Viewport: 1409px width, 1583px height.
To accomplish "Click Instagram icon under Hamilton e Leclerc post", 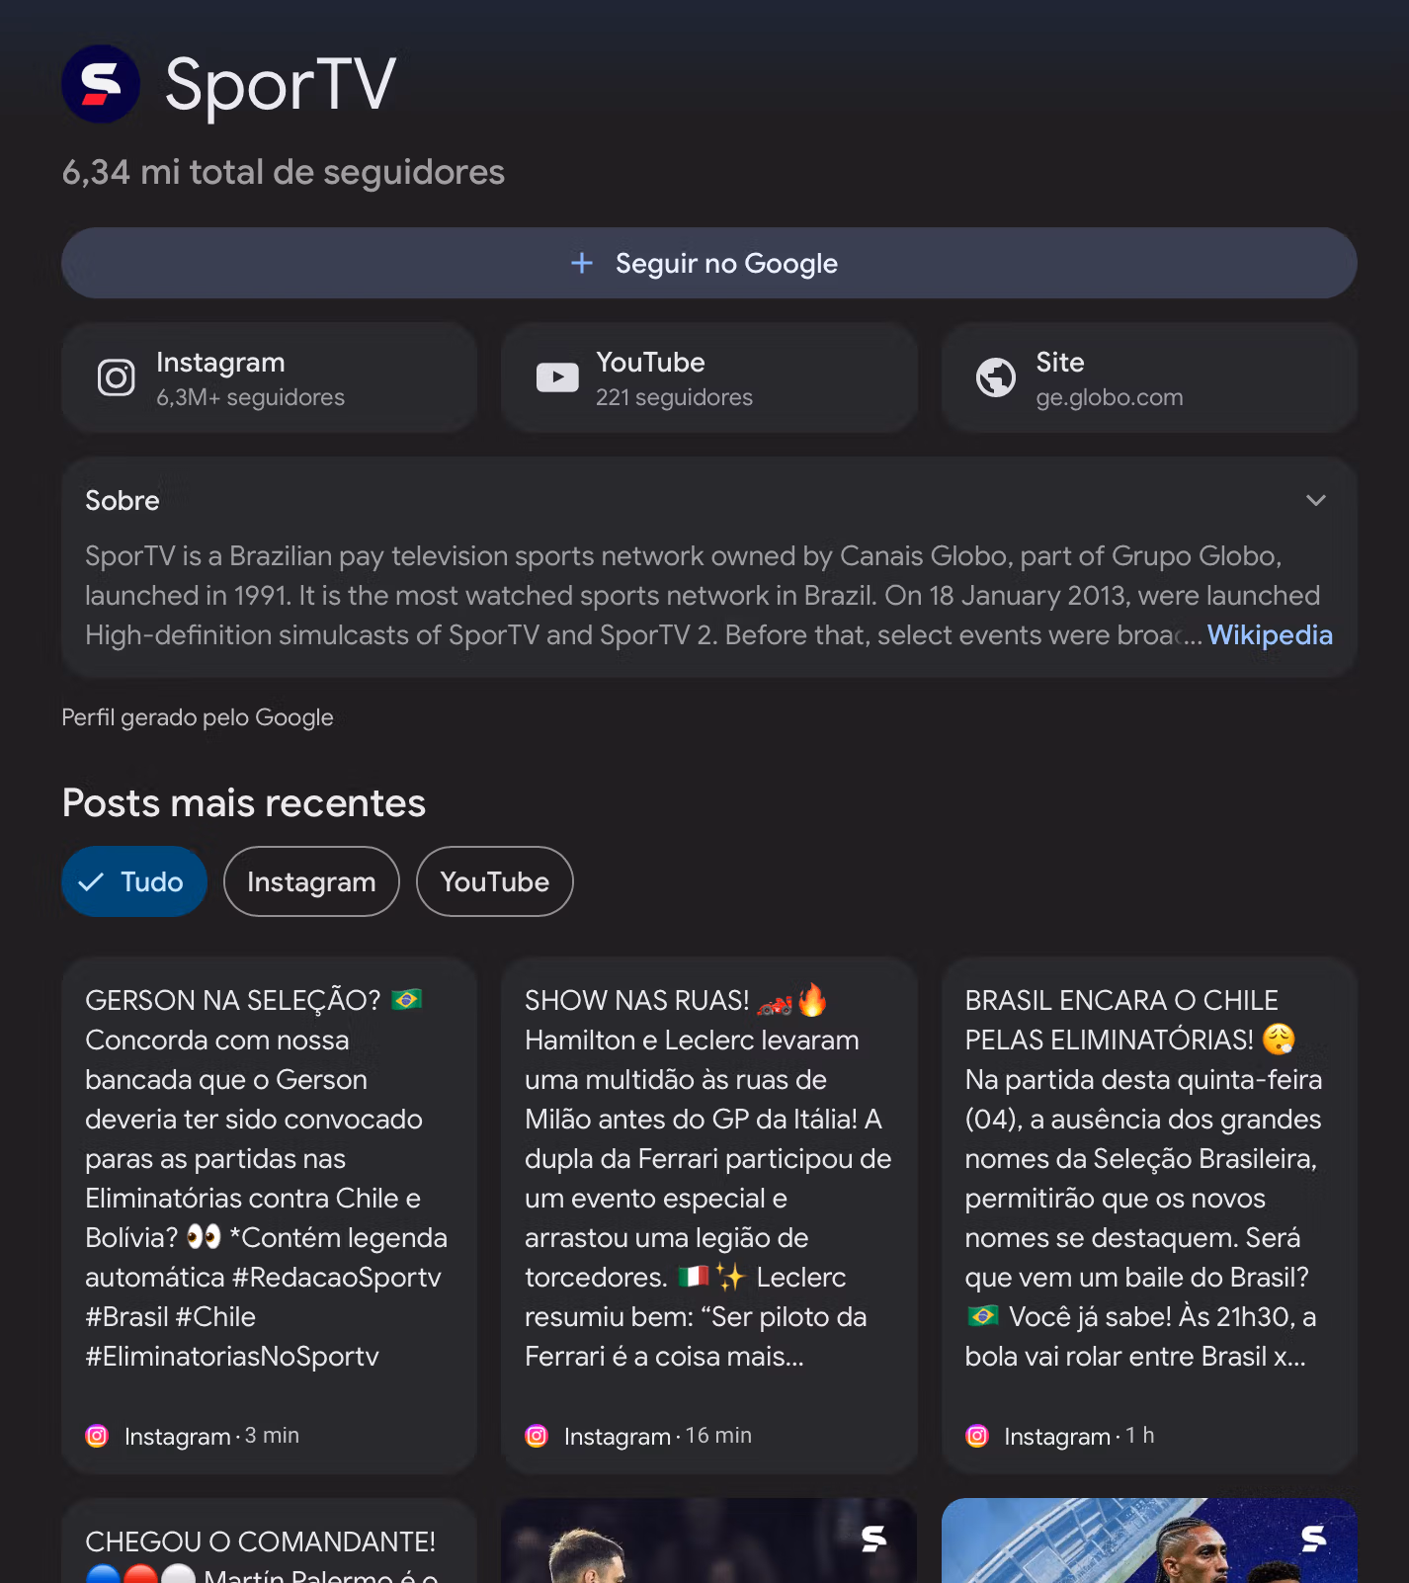I will click(537, 1436).
